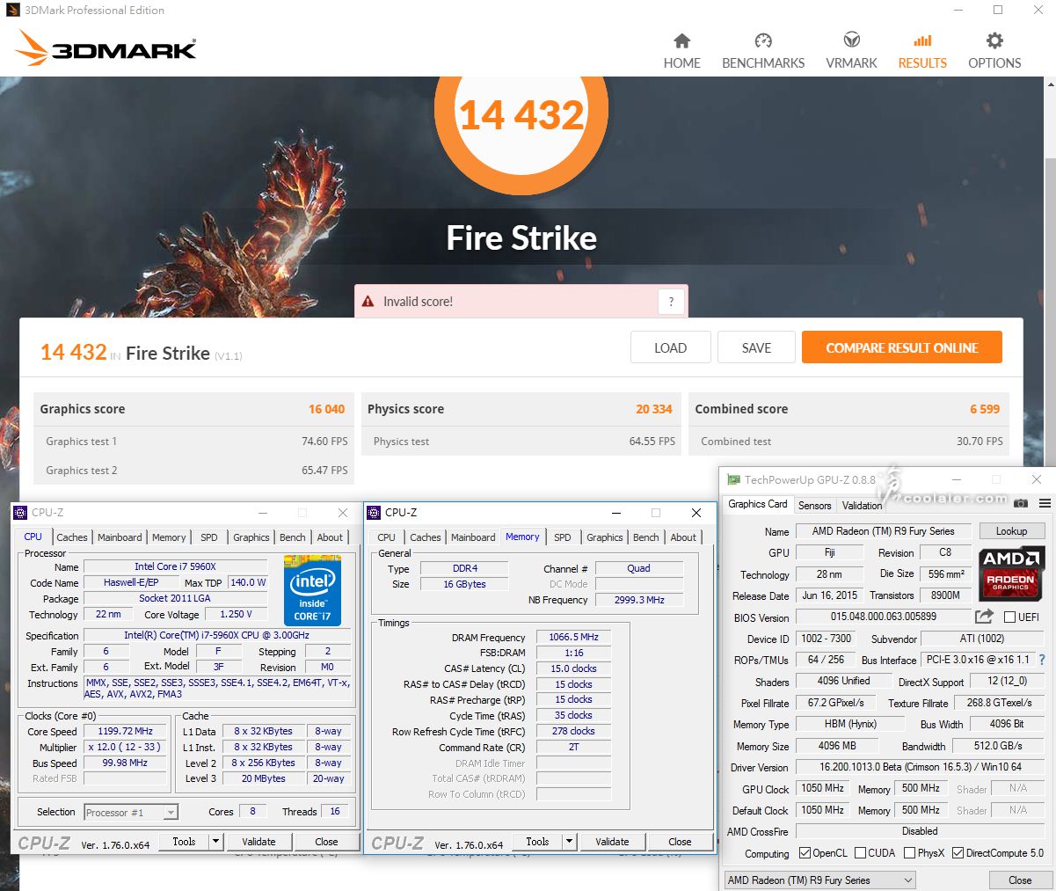Click the Graphics score value 16 040
The height and width of the screenshot is (891, 1056).
(326, 409)
